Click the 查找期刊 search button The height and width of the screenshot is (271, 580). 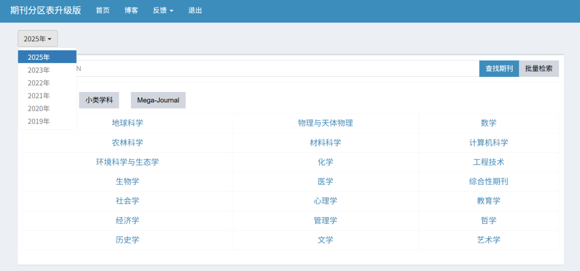tap(499, 69)
